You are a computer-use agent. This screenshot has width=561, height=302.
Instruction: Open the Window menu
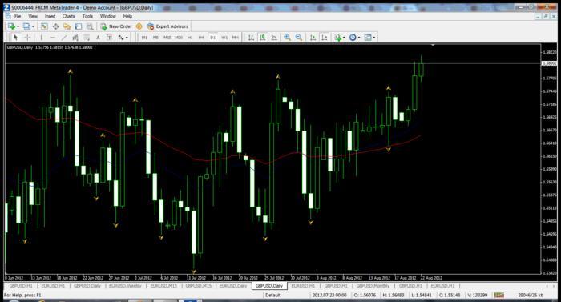(107, 16)
